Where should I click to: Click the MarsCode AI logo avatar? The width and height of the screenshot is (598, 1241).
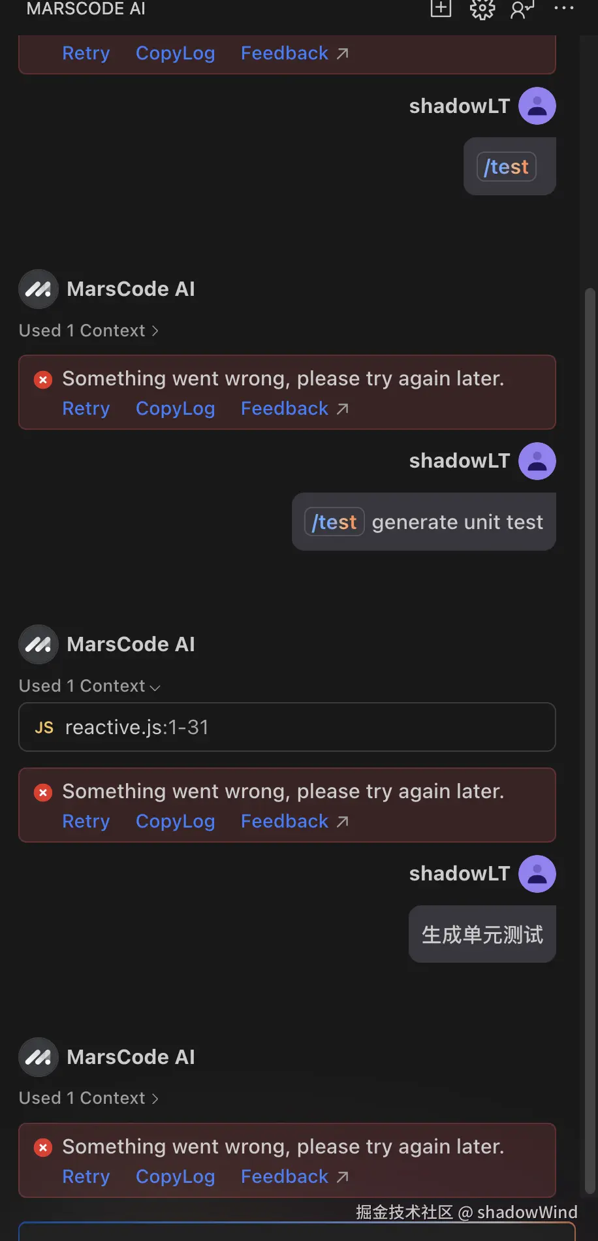pos(38,289)
